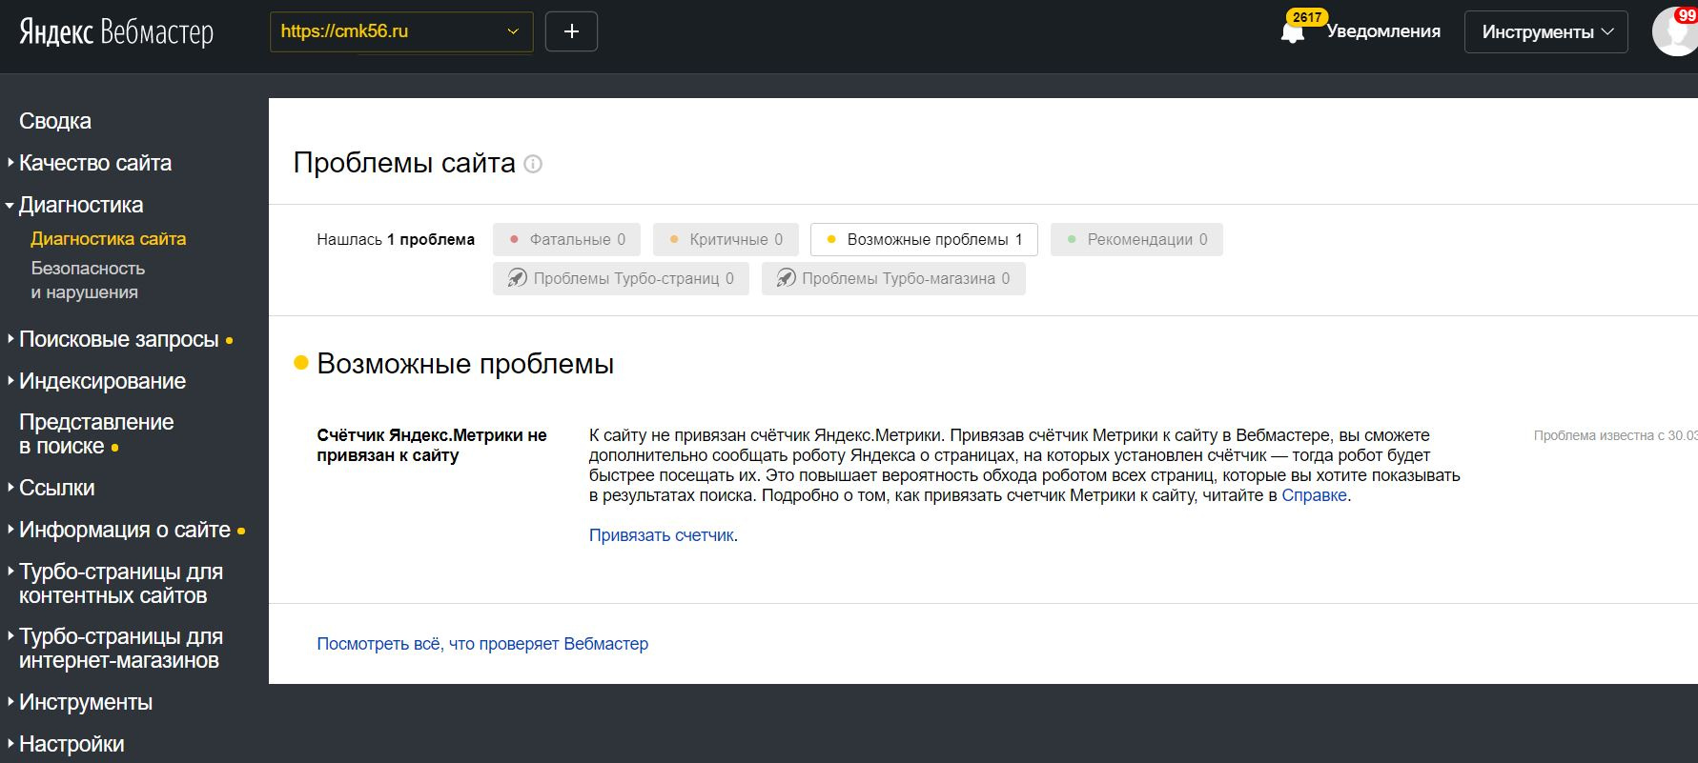Screen dimensions: 1698x763
Task: Open the Инструменты dropdown in header
Action: coord(1545,32)
